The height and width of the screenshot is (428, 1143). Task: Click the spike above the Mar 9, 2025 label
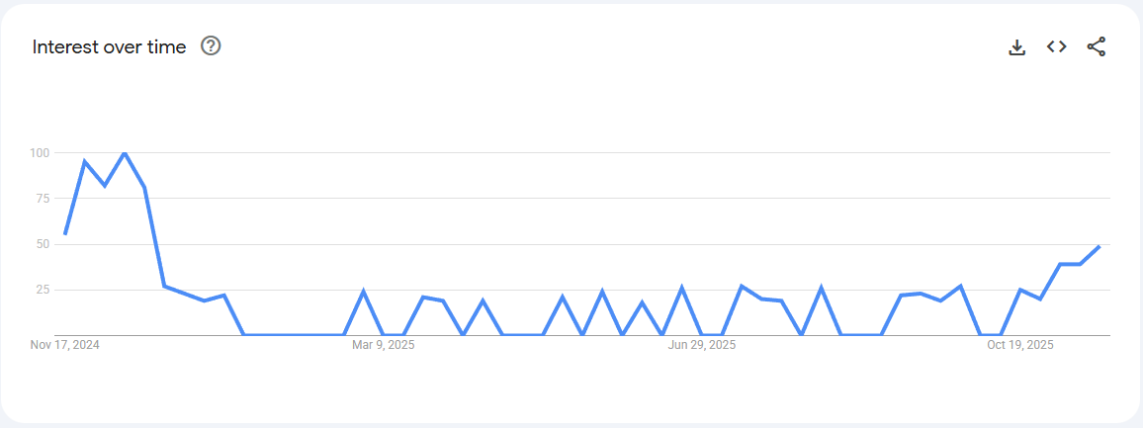click(364, 291)
